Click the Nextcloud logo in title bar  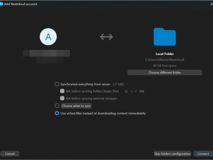1,4
